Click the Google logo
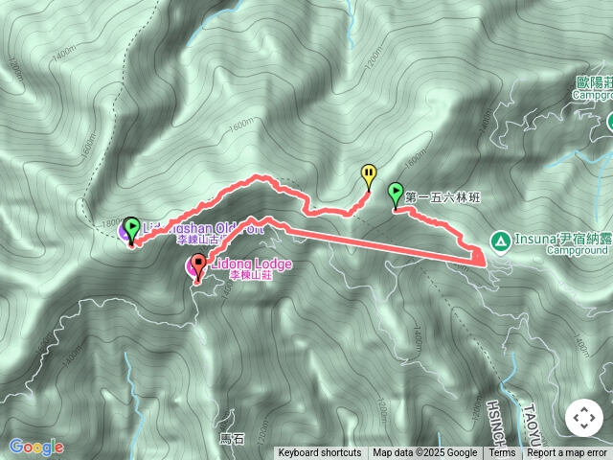Screen dimensions: 613x460 (x=36, y=447)
